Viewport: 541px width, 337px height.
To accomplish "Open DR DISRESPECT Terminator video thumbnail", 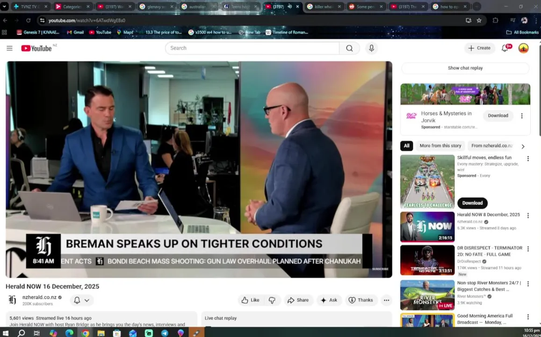I will [x=427, y=260].
